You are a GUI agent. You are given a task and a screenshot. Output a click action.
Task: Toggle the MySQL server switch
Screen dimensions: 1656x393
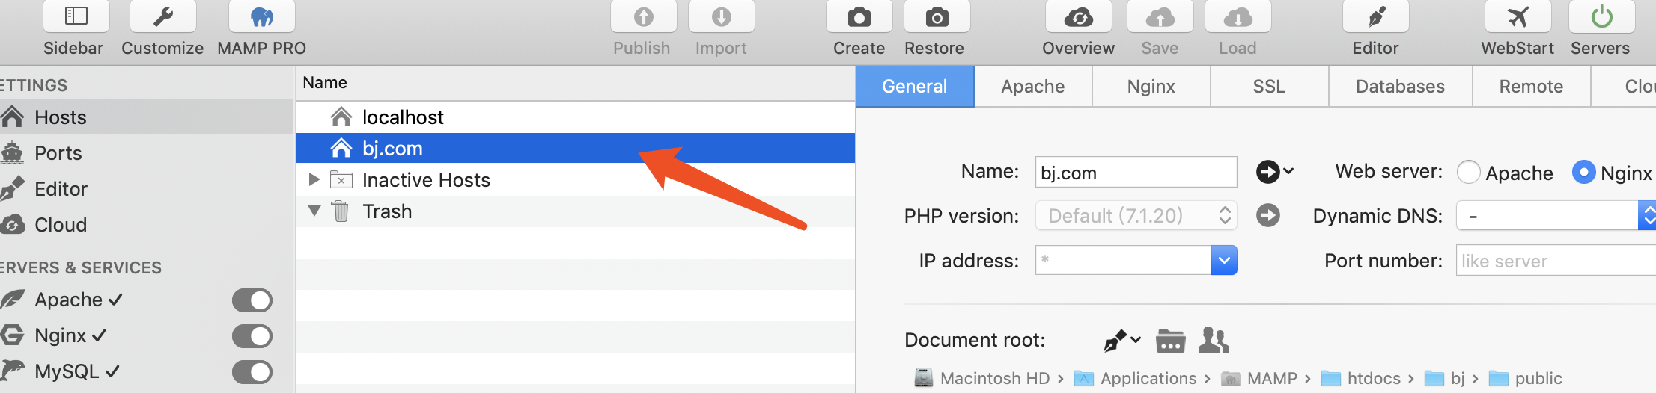pyautogui.click(x=252, y=372)
